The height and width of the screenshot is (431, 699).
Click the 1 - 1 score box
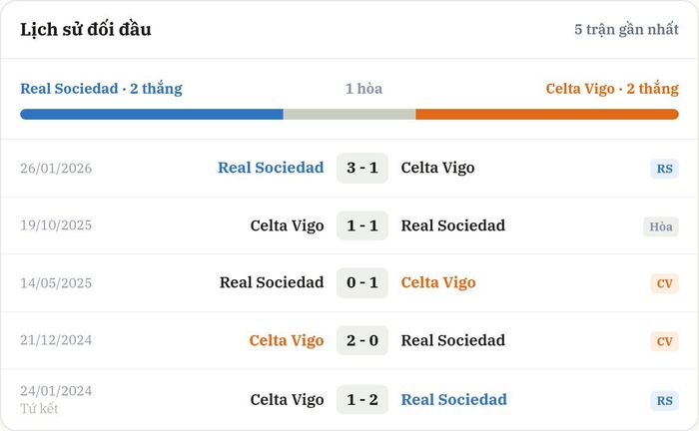(362, 225)
